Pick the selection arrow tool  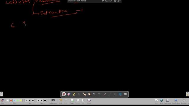point(79,94)
